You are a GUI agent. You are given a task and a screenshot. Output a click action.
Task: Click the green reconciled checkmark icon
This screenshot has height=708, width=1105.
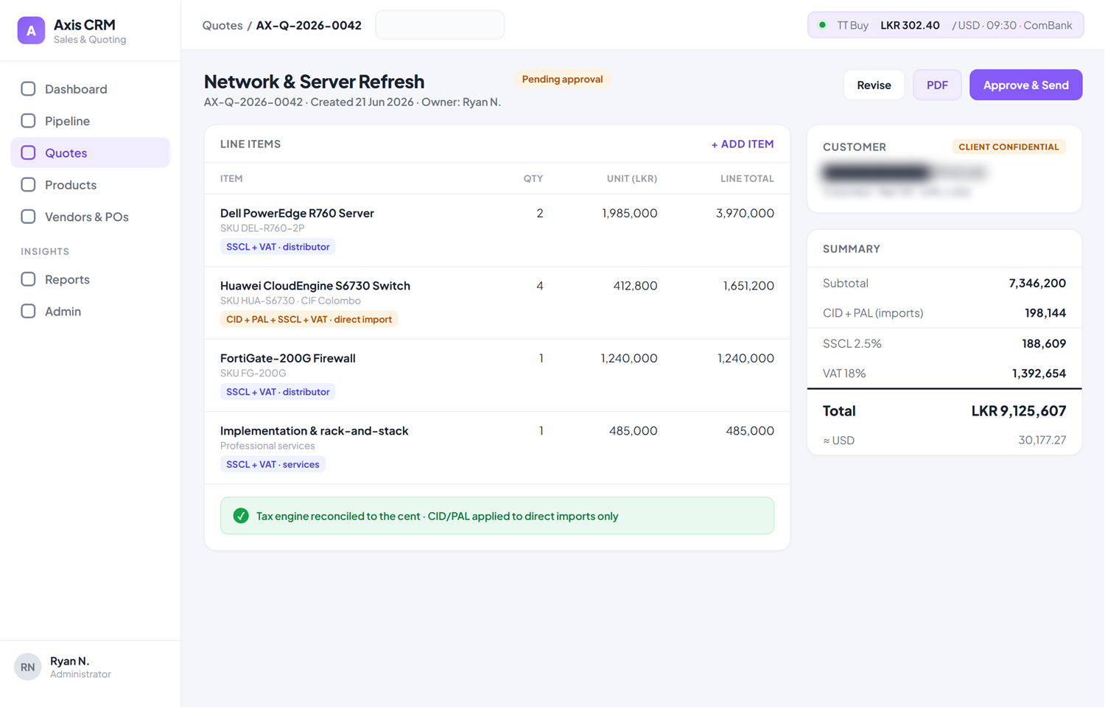pyautogui.click(x=241, y=516)
